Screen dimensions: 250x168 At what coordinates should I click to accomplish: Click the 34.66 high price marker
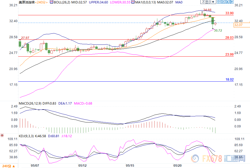pos(207,10)
